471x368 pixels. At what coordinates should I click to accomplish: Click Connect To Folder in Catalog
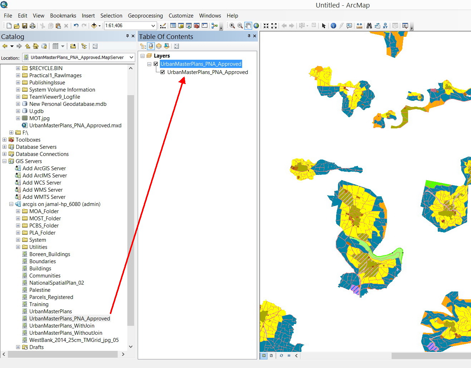point(73,46)
